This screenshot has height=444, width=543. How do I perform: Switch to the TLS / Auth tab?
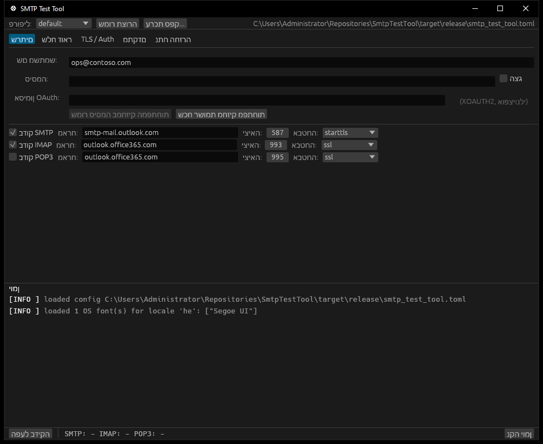coord(97,39)
